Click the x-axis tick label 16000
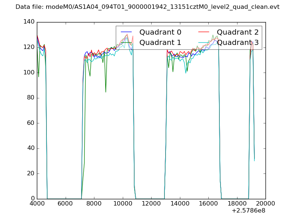 208,204
